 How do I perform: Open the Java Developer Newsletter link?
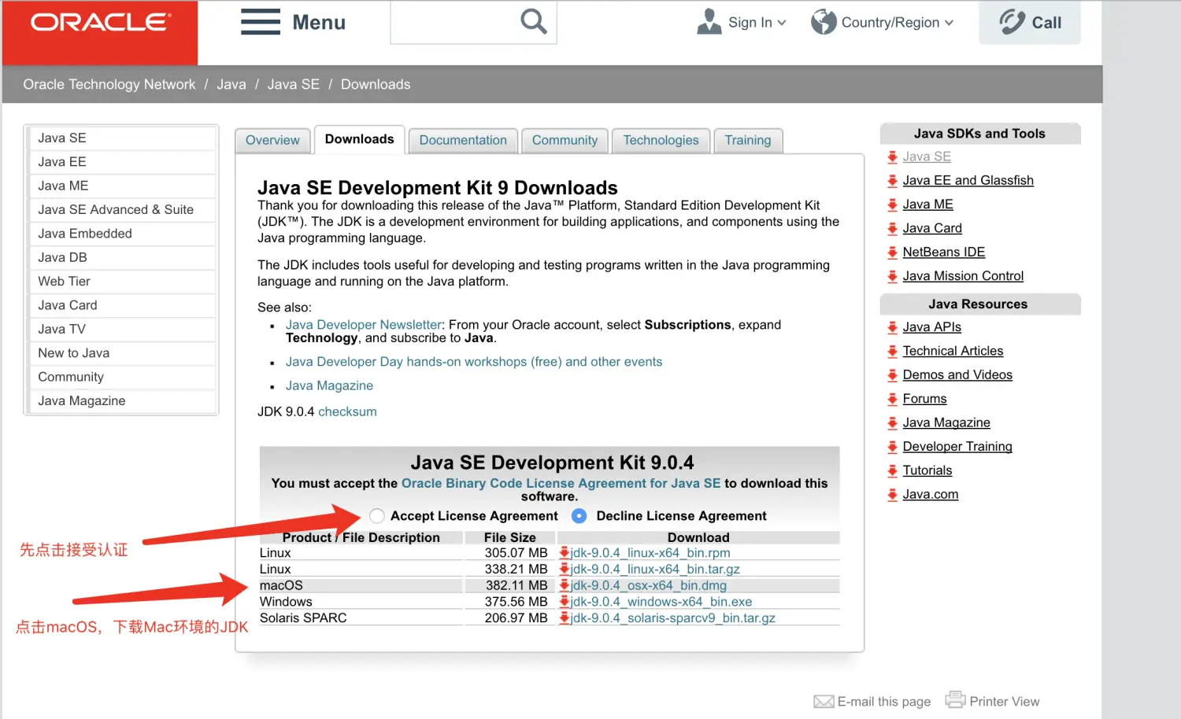(x=364, y=325)
